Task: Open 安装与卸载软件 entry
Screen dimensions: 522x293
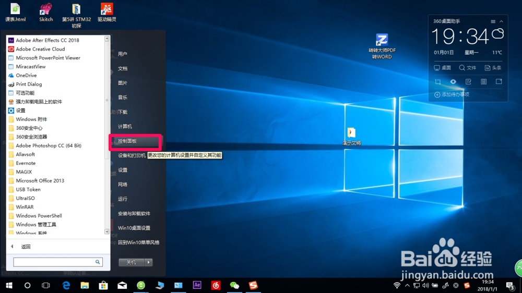Action: click(x=134, y=214)
